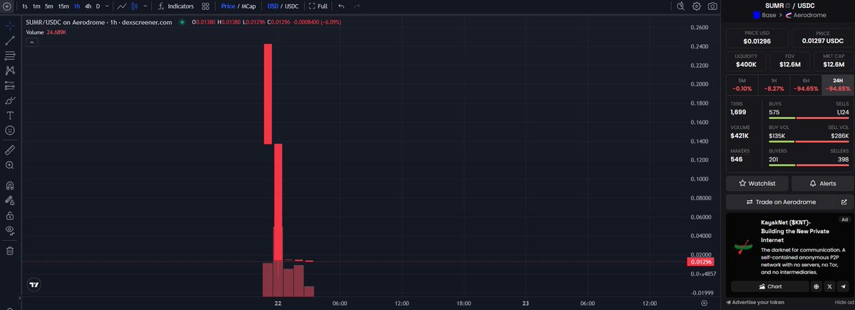The height and width of the screenshot is (310, 855).
Task: Add SUMR to Watchlist
Action: click(757, 183)
